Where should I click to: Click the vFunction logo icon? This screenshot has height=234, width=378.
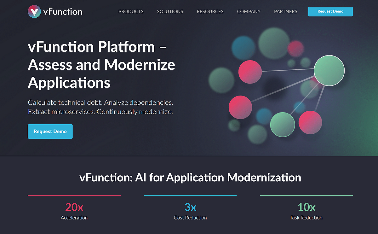pos(34,11)
